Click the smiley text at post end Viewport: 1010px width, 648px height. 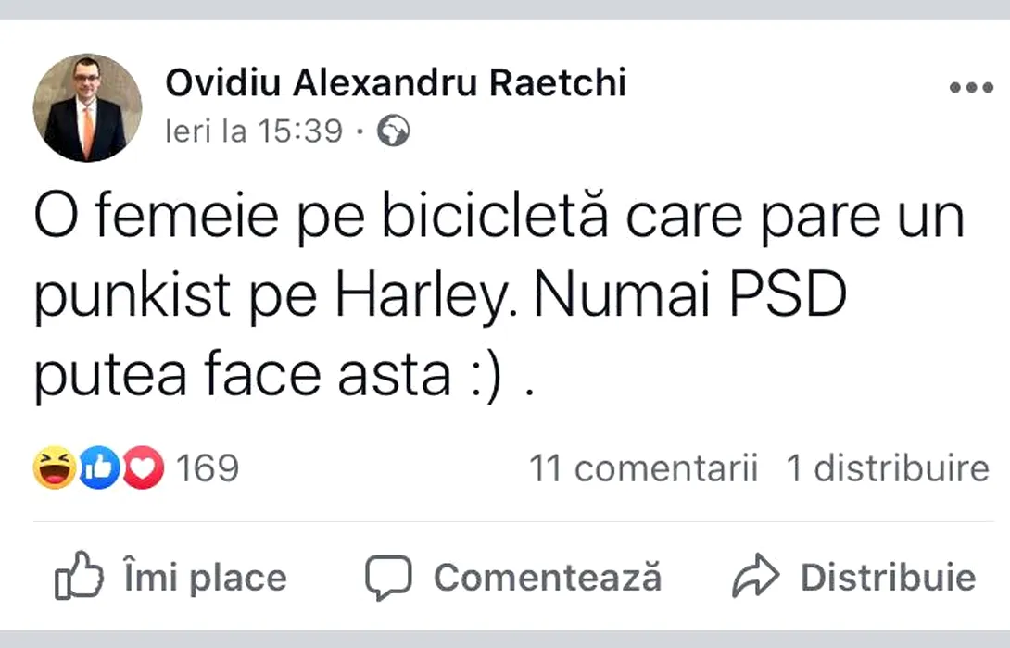[486, 375]
